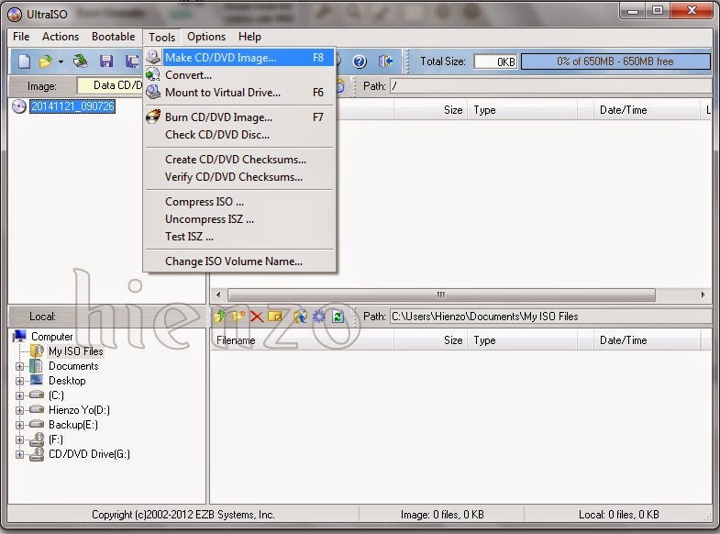Image resolution: width=720 pixels, height=534 pixels.
Task: Click the gear settings icon in local toolbar
Action: (318, 317)
